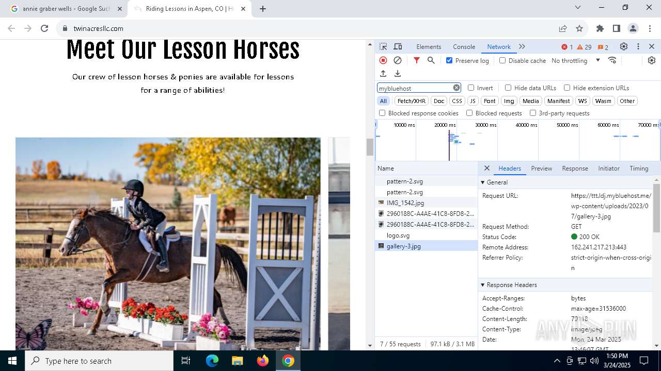
Task: Show the 29 warnings count badge
Action: coord(584,47)
